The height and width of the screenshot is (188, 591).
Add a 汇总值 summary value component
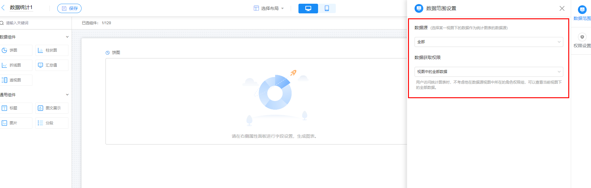tap(52, 65)
